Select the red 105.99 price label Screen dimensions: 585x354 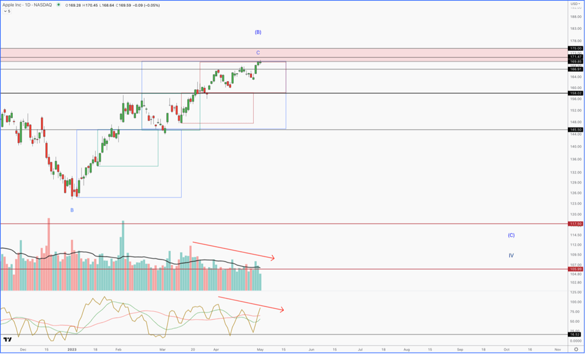coord(574,269)
